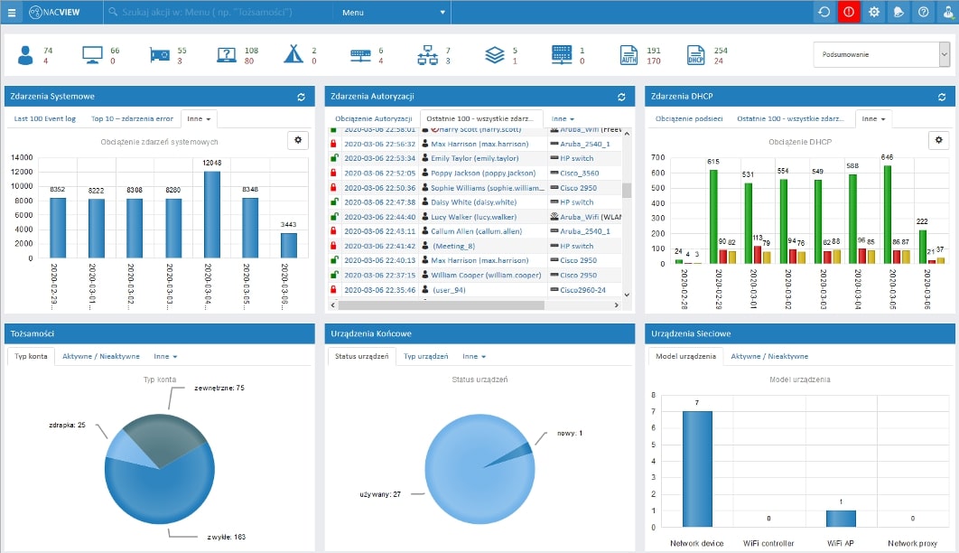Click the identities user icon in summary bar

[25, 55]
